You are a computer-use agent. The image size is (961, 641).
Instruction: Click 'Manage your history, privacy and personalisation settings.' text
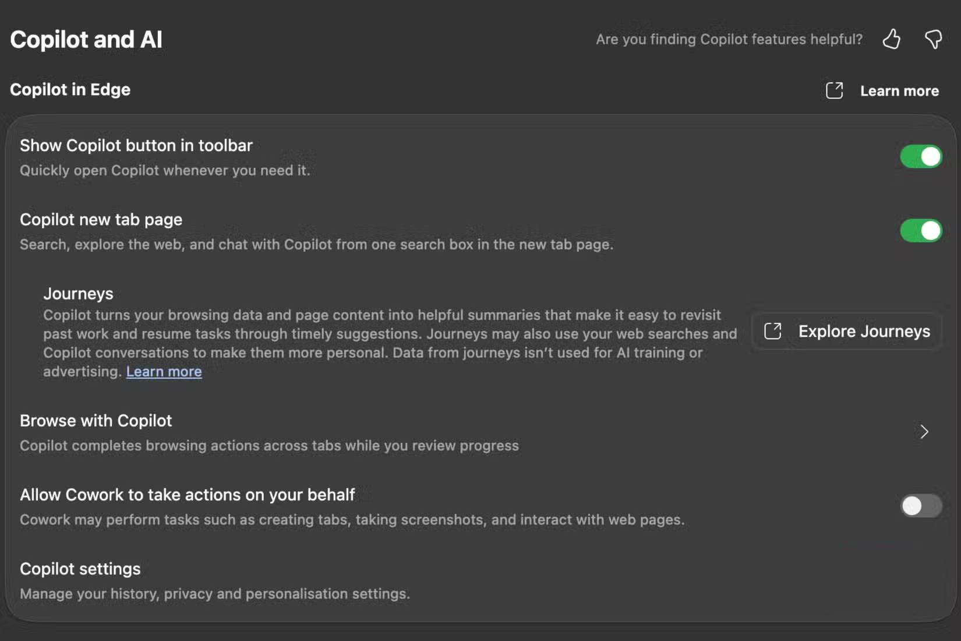215,594
